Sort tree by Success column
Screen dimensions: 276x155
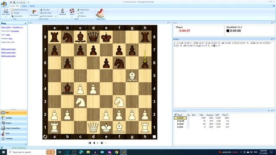210,115
